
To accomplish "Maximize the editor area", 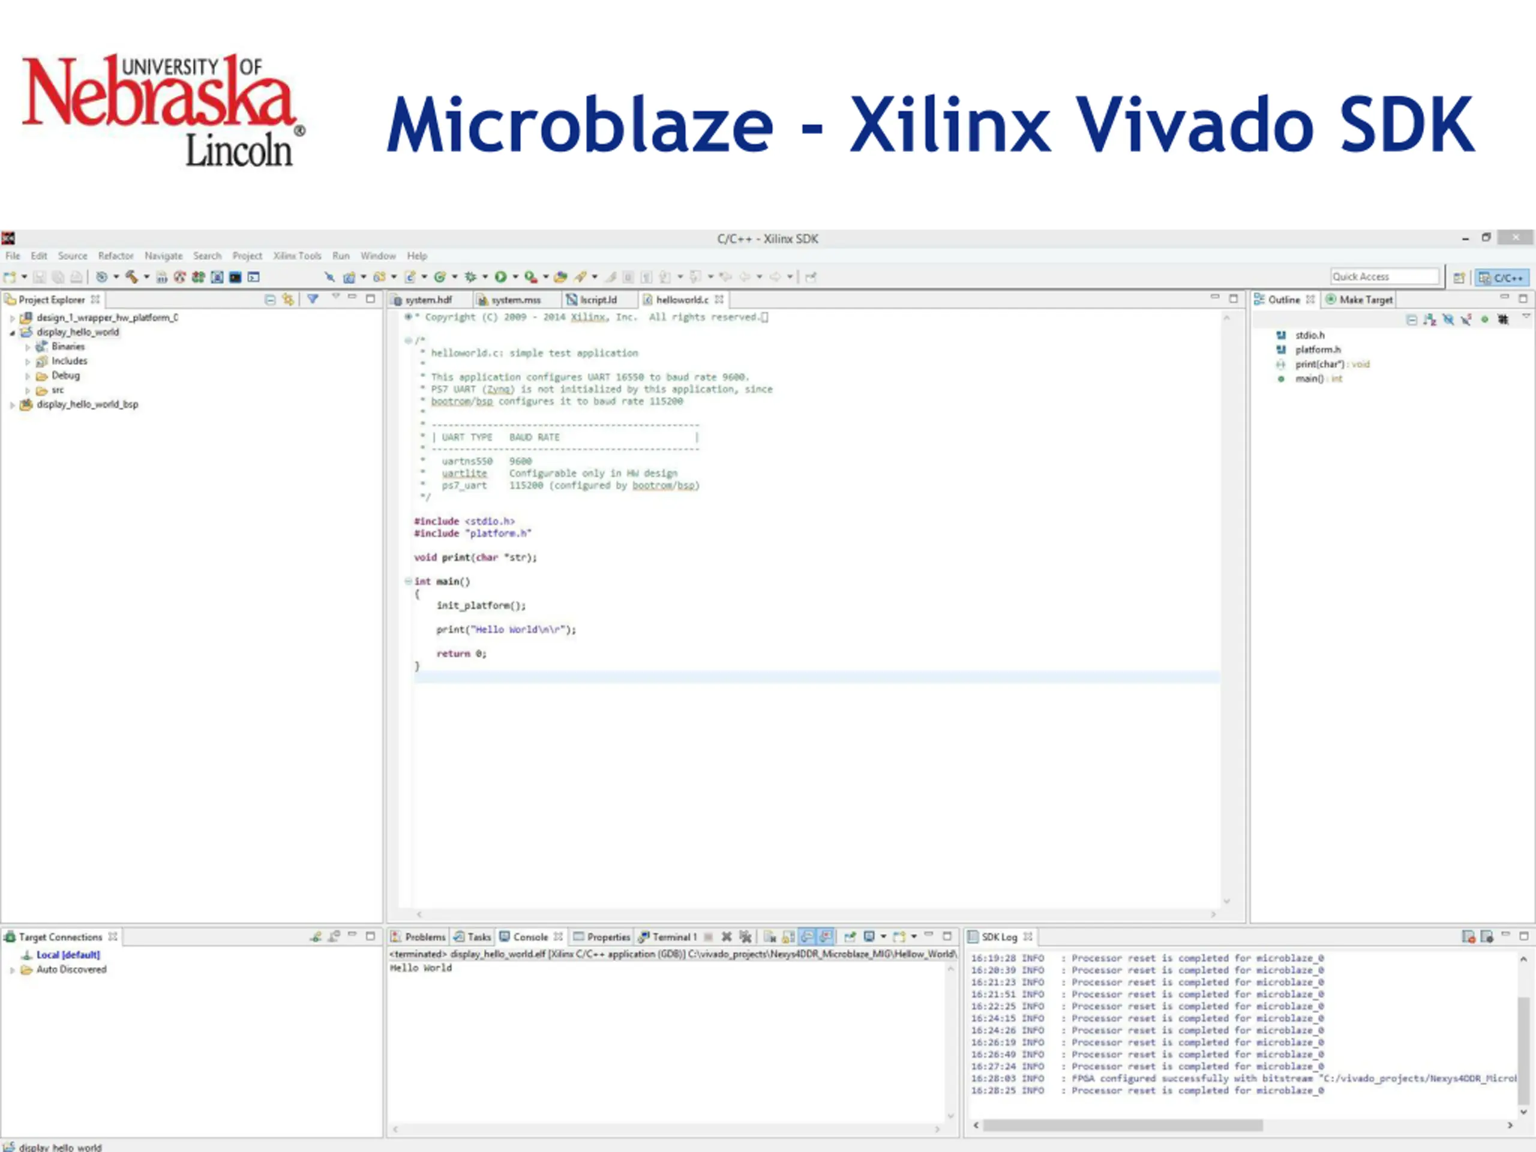I will pyautogui.click(x=1233, y=299).
